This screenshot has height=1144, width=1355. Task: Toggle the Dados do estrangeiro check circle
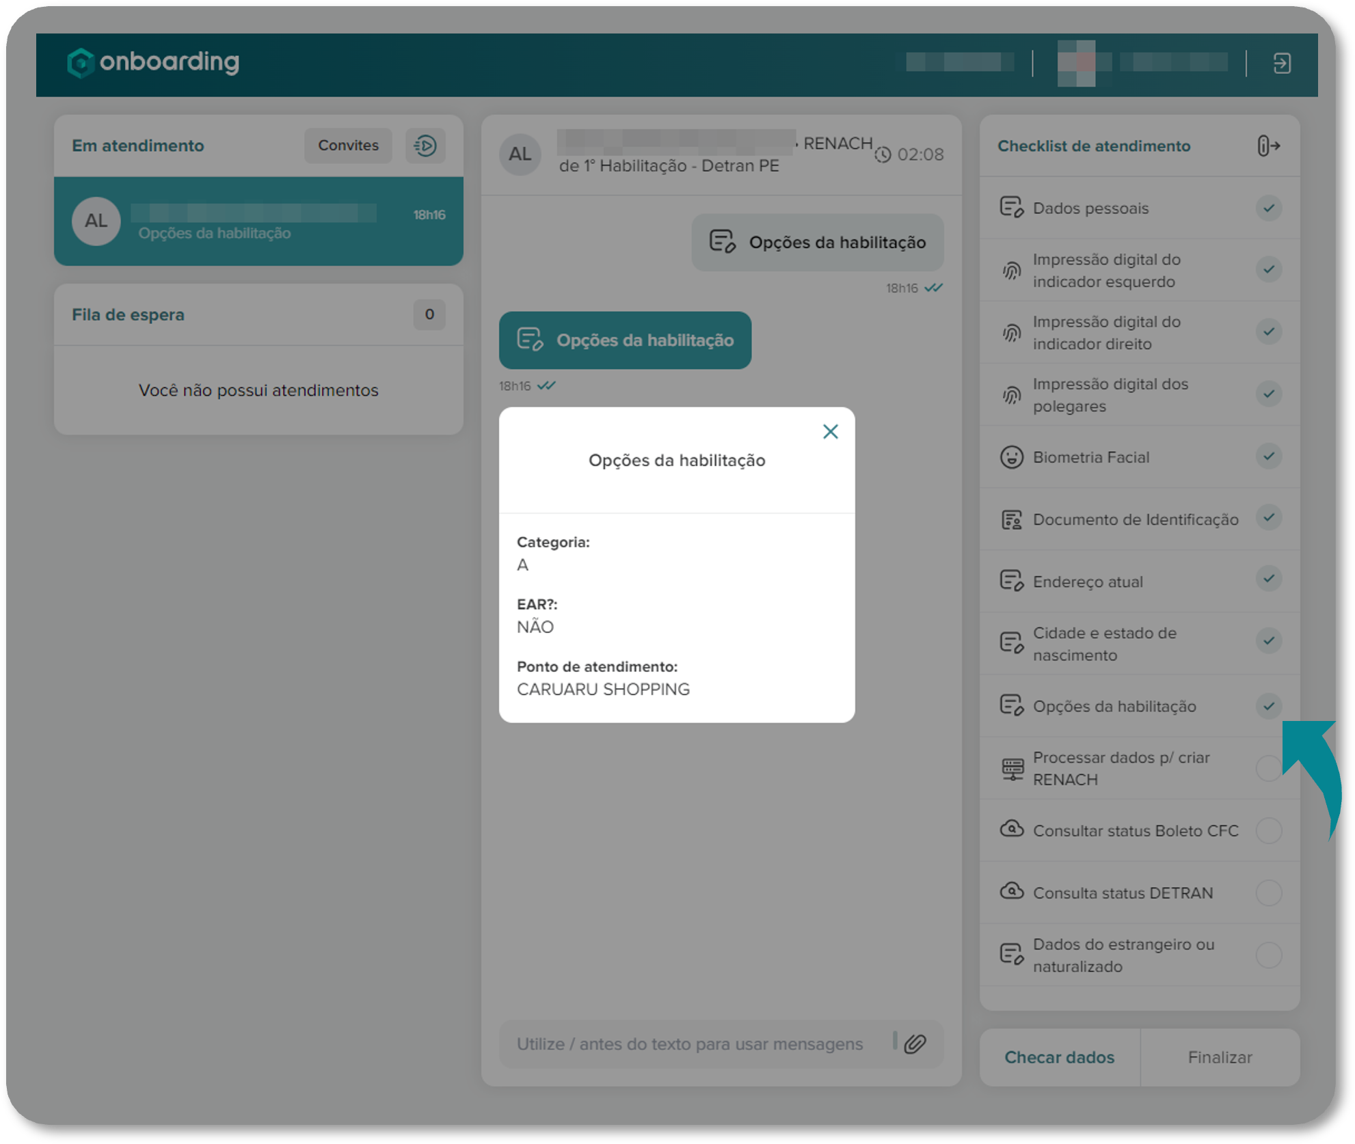pos(1268,955)
